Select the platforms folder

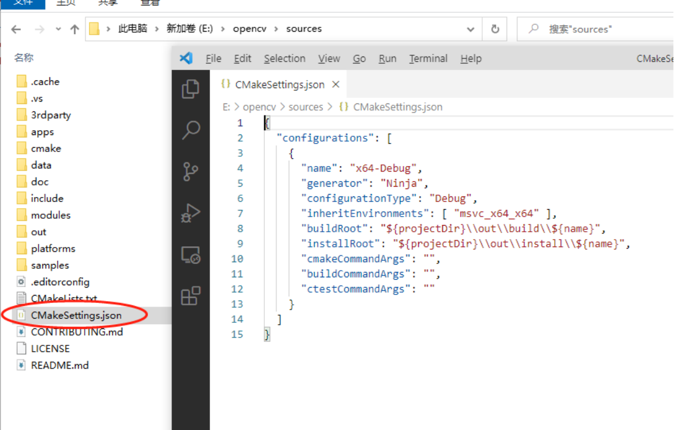tap(53, 249)
